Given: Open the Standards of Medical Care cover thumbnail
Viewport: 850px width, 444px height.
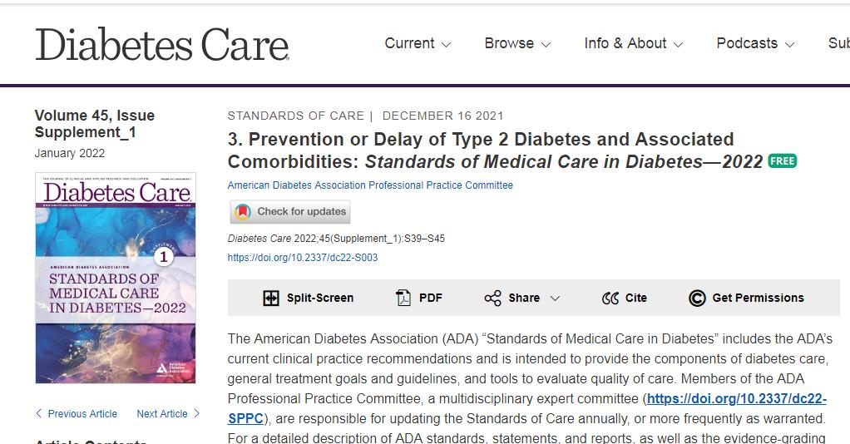Looking at the screenshot, I should click(116, 278).
